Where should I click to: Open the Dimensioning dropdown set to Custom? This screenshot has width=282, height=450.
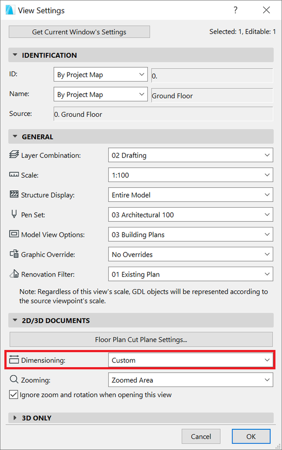191,360
